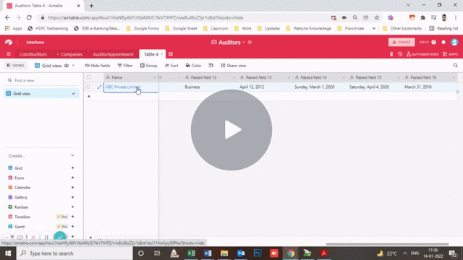Collapse the Create section chevron
This screenshot has width=463, height=260.
72,156
